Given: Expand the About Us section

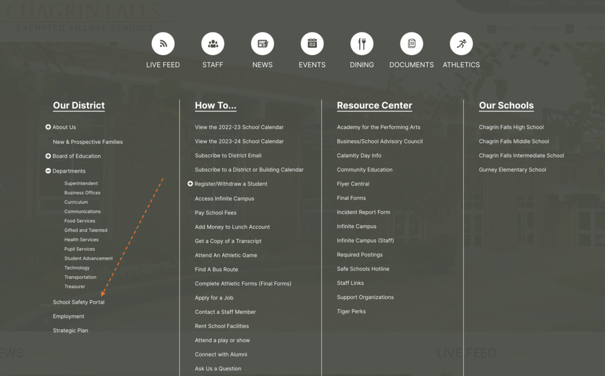Looking at the screenshot, I should coord(48,127).
